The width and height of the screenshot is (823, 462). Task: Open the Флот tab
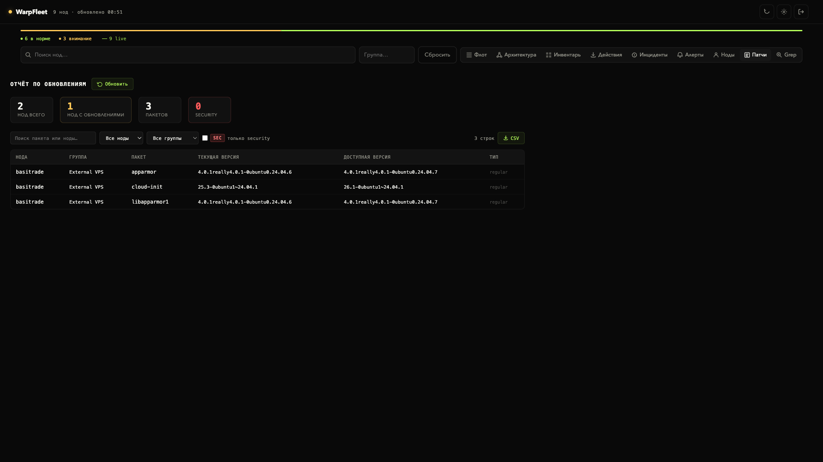(476, 55)
